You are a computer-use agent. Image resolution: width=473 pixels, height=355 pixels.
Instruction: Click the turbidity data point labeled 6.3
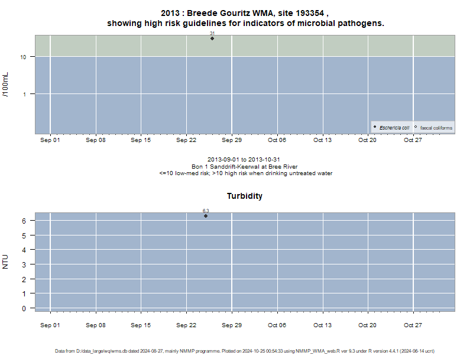[x=206, y=216]
